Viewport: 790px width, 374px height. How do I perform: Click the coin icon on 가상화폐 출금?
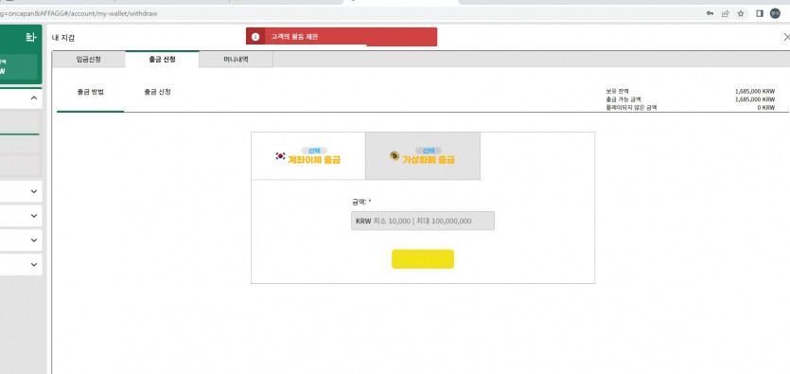[395, 156]
